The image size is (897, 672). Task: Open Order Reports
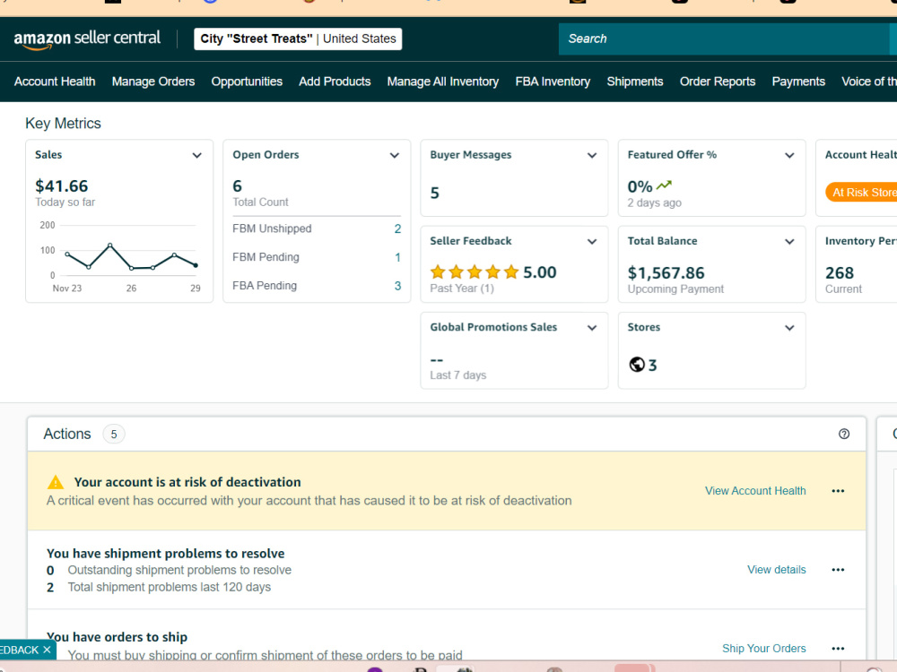[718, 82]
